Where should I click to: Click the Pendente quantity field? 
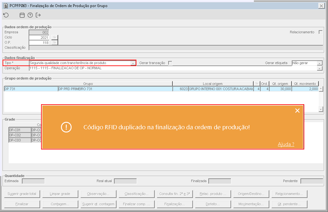coord(312,181)
